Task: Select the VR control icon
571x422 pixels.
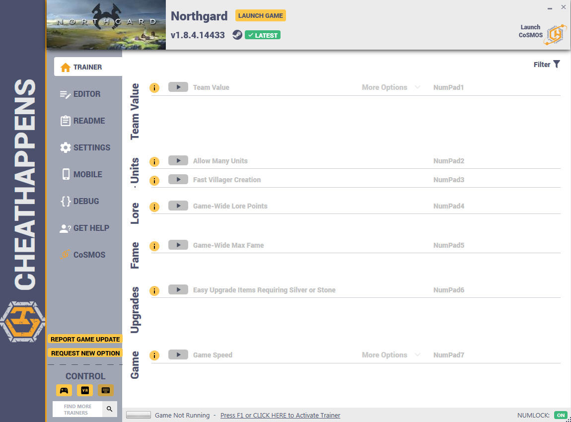Action: click(x=85, y=390)
